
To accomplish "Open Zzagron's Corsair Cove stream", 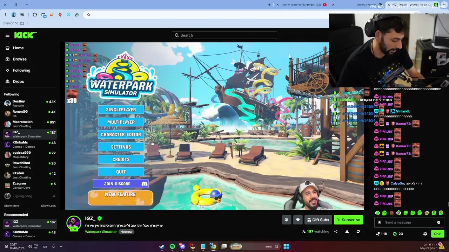I will [30, 185].
